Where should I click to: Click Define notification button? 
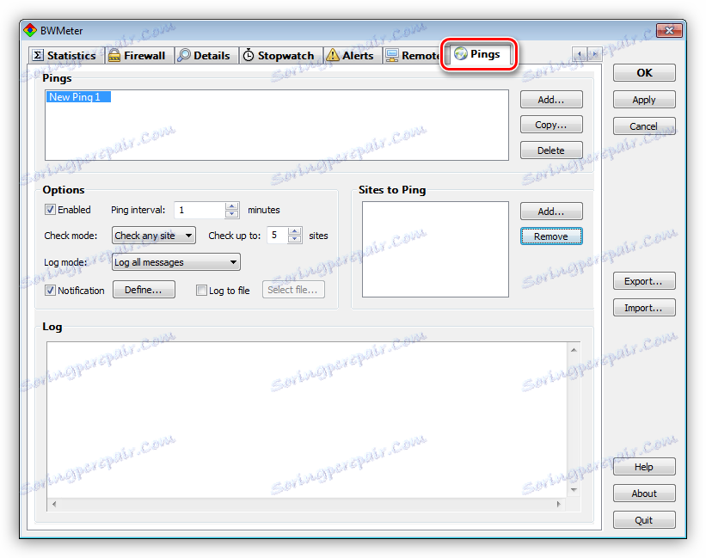144,290
